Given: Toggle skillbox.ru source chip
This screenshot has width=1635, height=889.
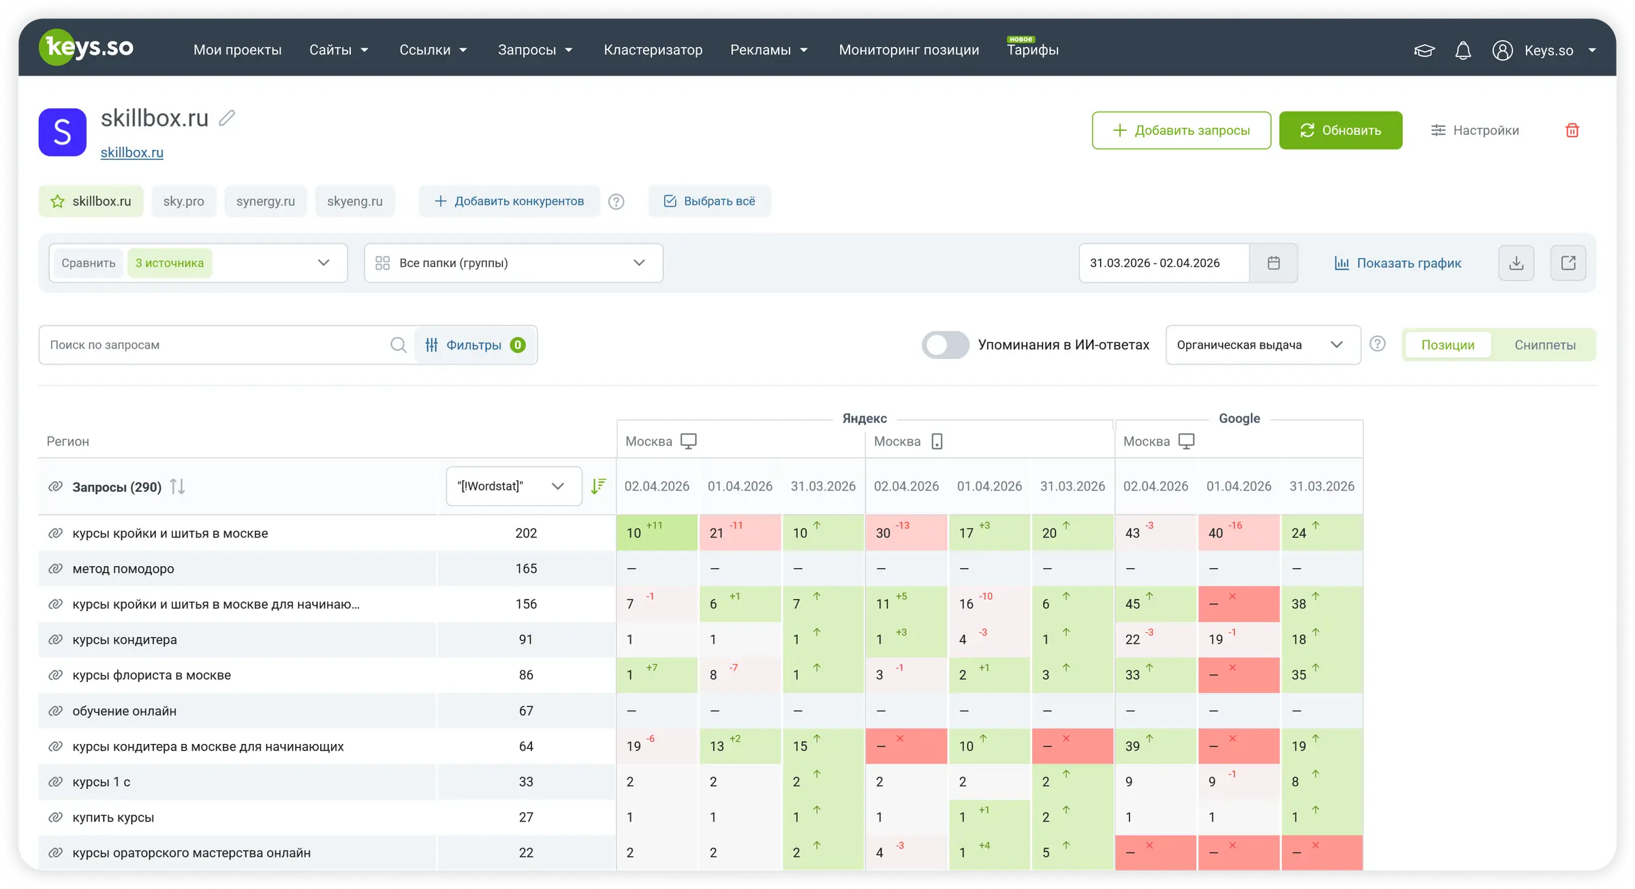Looking at the screenshot, I should coord(91,201).
